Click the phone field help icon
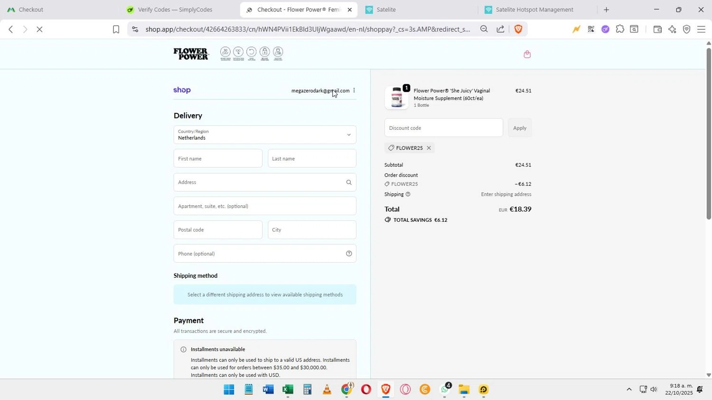 pyautogui.click(x=349, y=254)
